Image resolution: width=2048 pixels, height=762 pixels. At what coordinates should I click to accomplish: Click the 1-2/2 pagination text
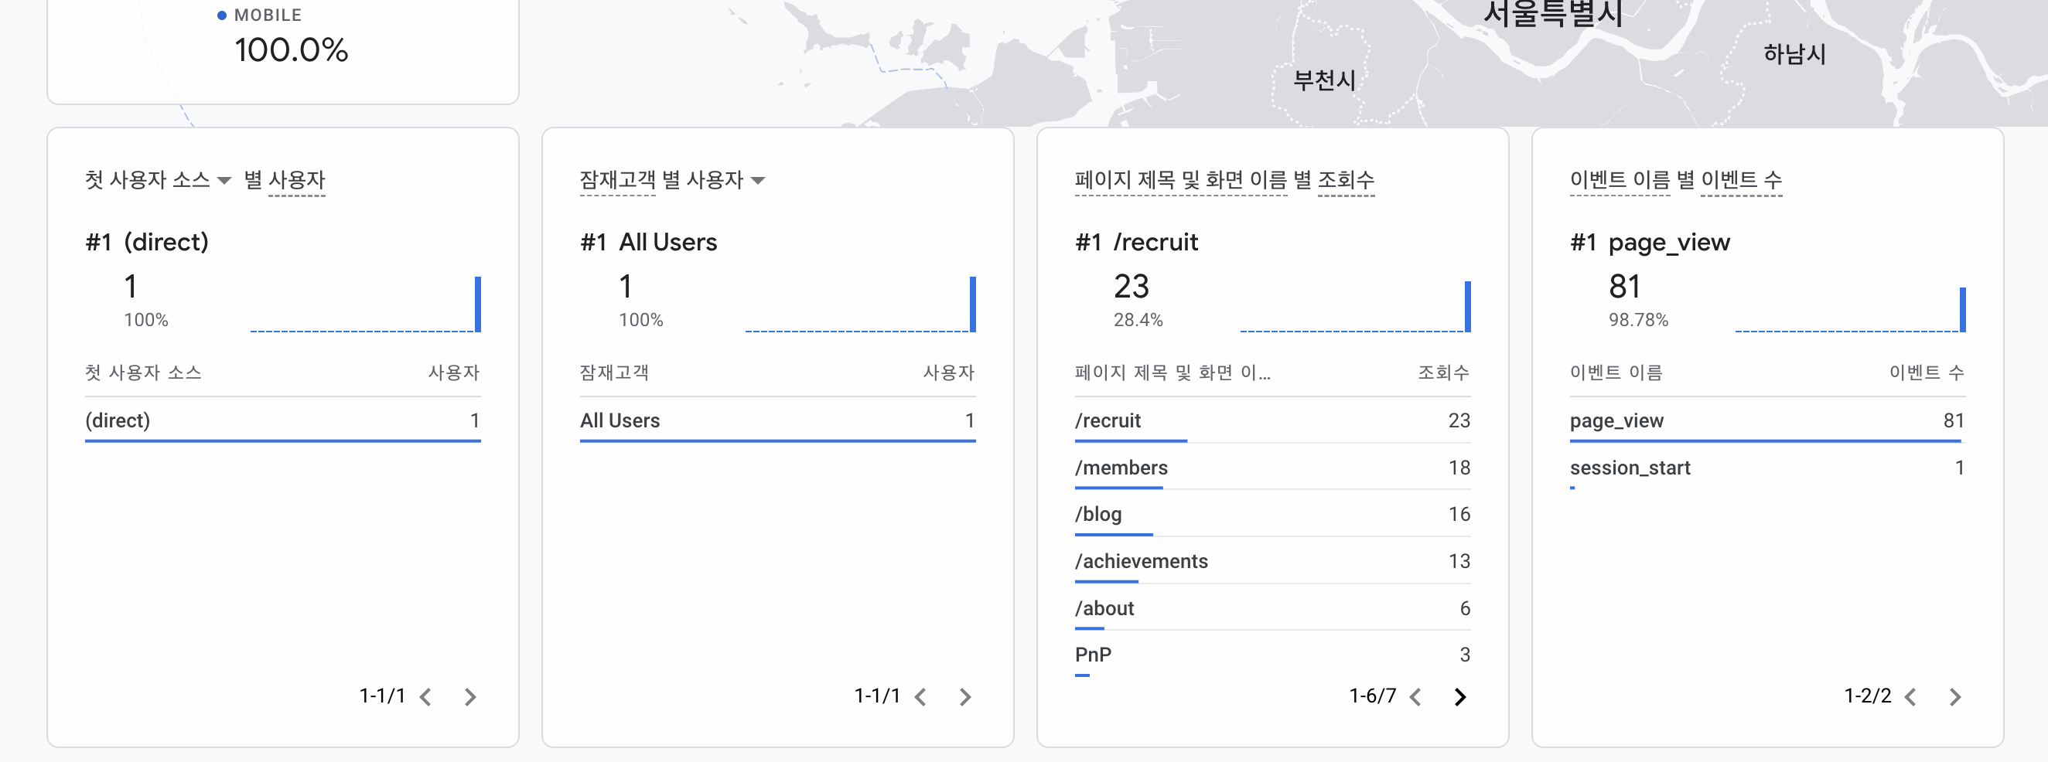tap(1868, 696)
